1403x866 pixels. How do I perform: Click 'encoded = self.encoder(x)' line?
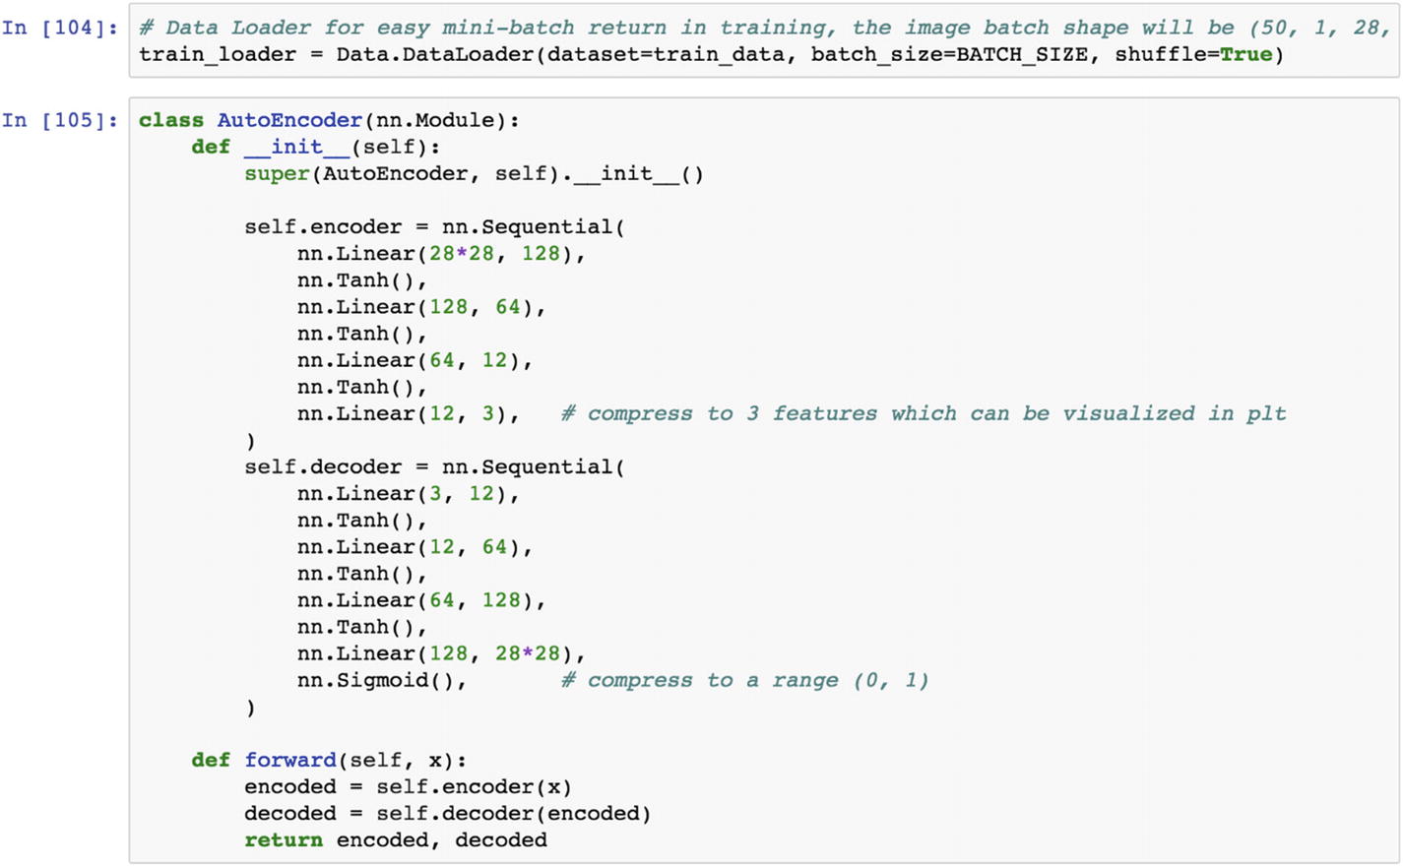(409, 787)
